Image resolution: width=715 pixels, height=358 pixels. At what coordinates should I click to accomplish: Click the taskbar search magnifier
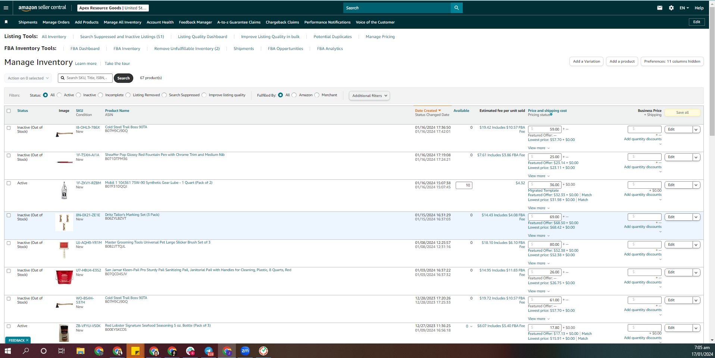point(26,351)
